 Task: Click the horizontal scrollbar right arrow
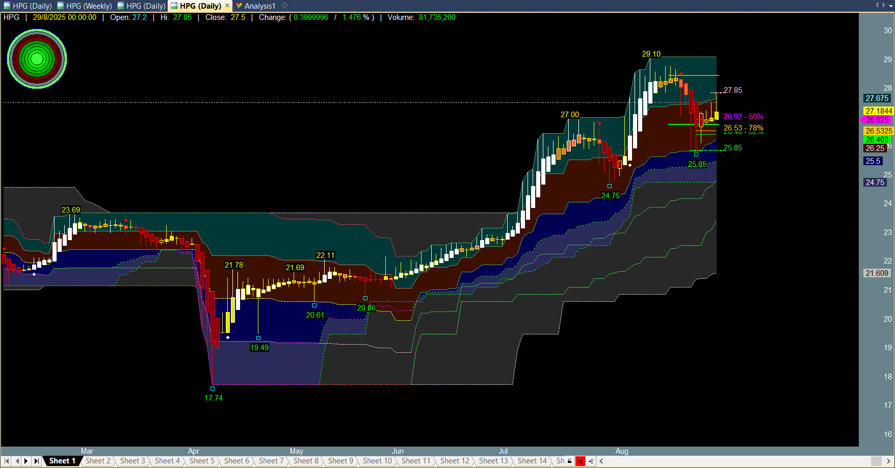[x=888, y=461]
